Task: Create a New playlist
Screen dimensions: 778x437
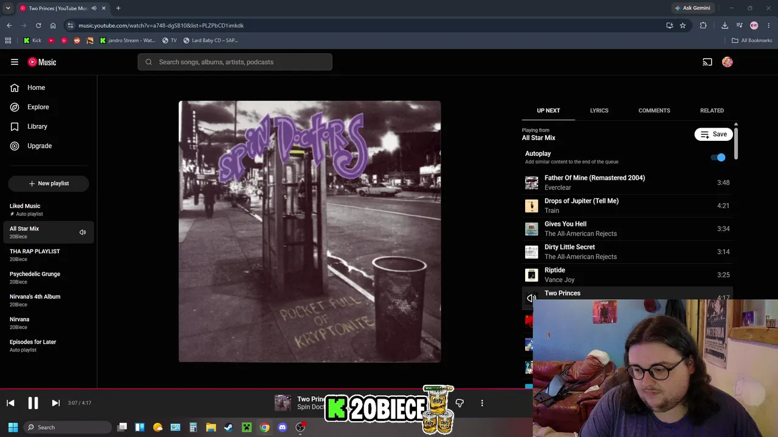Action: (x=49, y=183)
